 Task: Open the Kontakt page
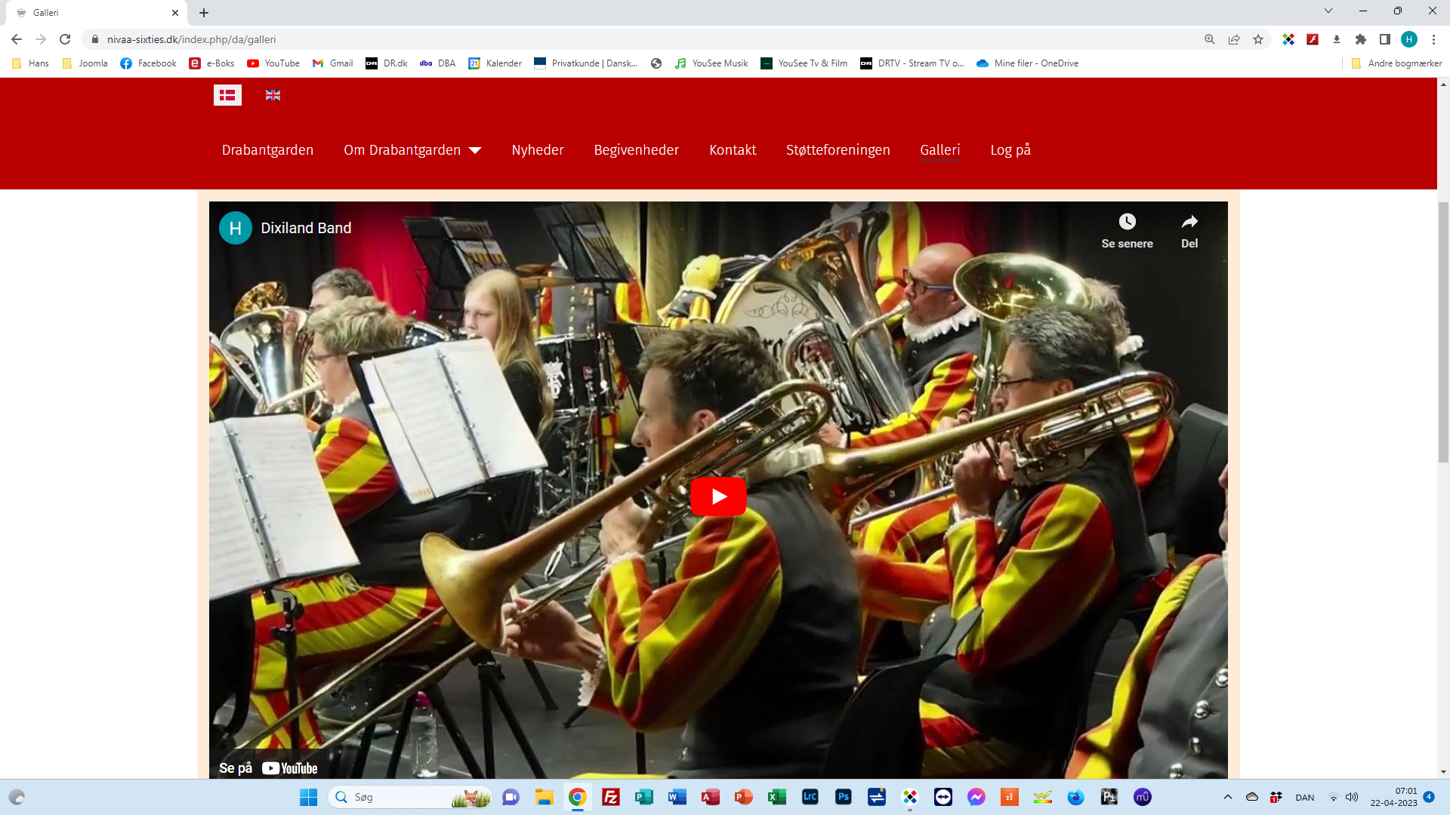tap(733, 150)
